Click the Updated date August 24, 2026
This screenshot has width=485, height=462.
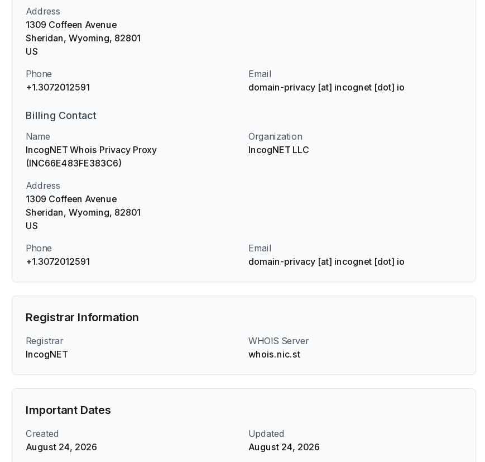[284, 447]
